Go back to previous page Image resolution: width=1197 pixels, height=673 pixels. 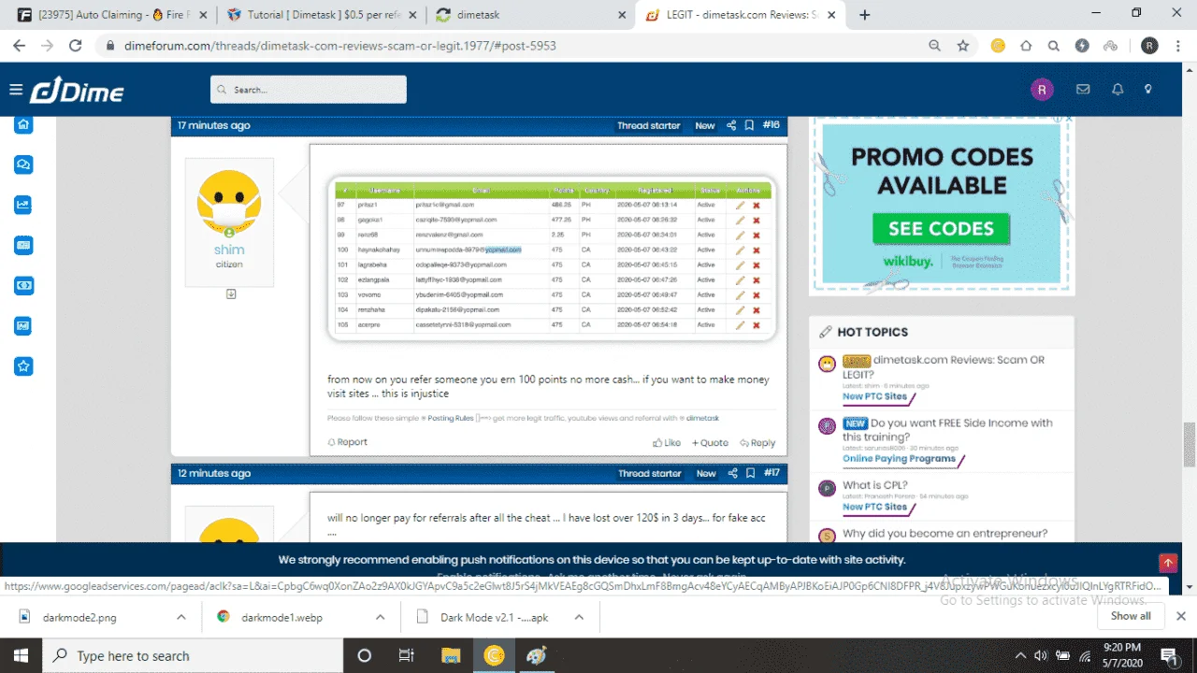tap(18, 45)
